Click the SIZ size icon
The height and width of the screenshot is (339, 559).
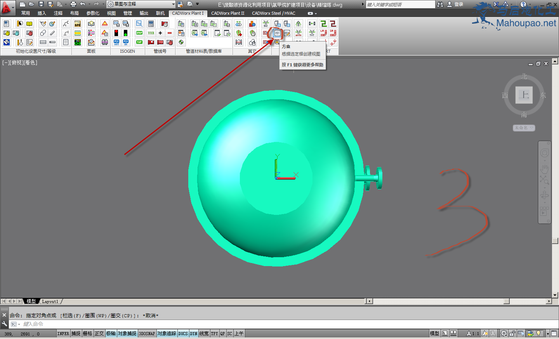(x=266, y=24)
